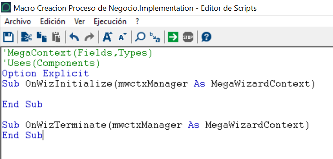This screenshot has width=333, height=159.
Task: Click on OnWizTerminate sub name
Action: [66, 125]
